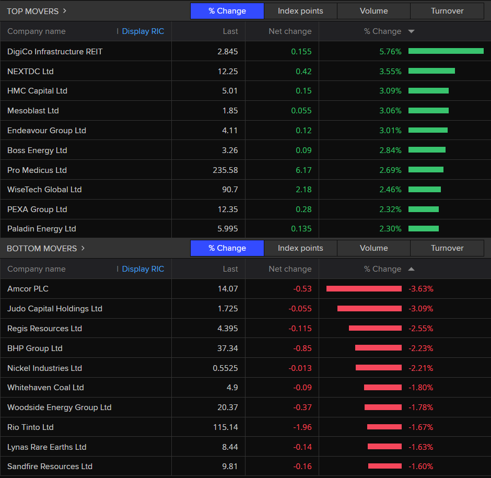Click Display RIC link in Bottom Movers

point(143,269)
